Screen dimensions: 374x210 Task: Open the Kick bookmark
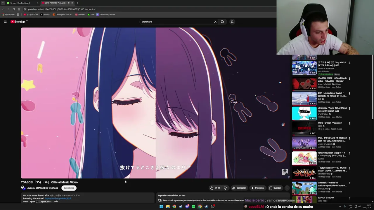point(91,15)
